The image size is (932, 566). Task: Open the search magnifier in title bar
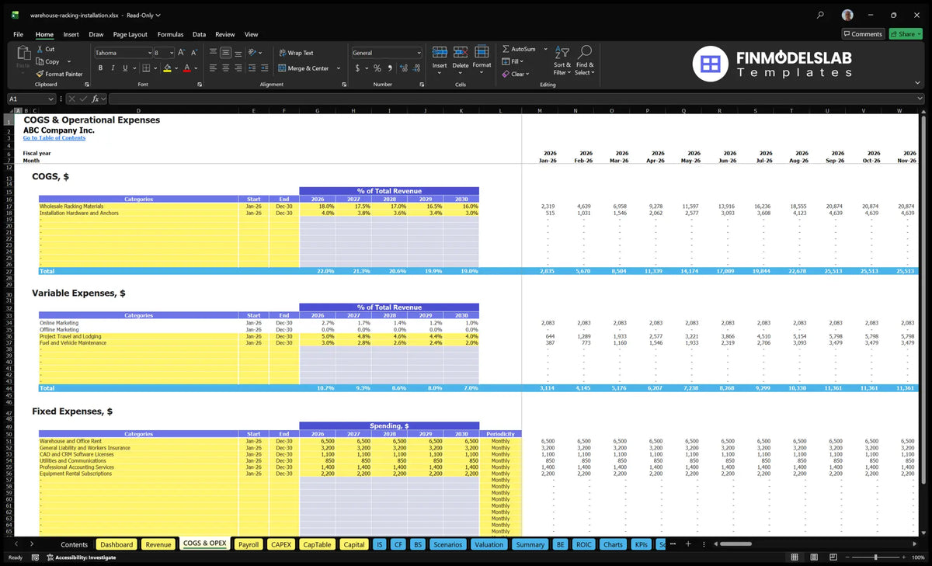821,15
